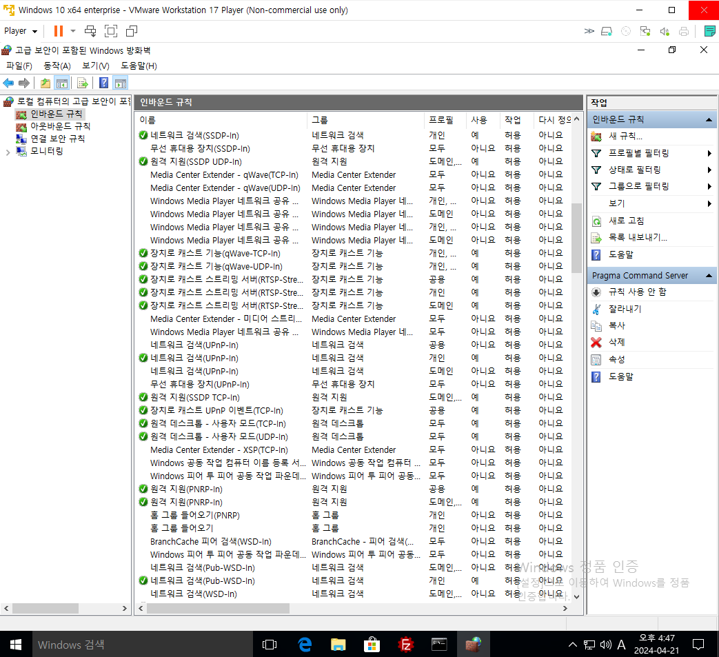Open FileZilla from the taskbar
Viewport: 719px width, 657px height.
(406, 645)
